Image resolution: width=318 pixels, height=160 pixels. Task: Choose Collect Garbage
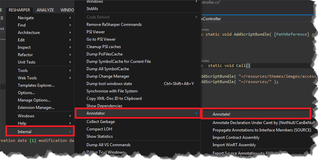click(x=138, y=122)
